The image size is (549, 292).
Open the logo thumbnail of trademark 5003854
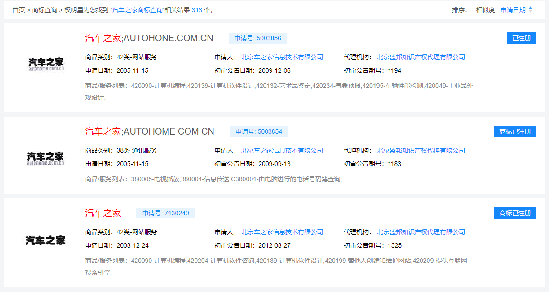(45, 158)
